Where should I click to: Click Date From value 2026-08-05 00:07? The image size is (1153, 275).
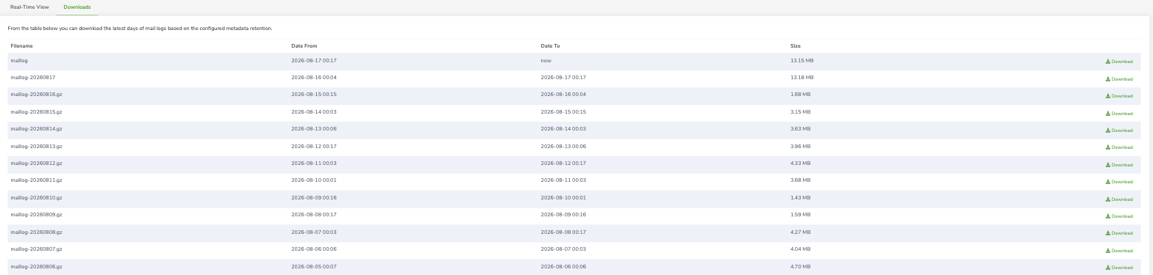click(314, 266)
